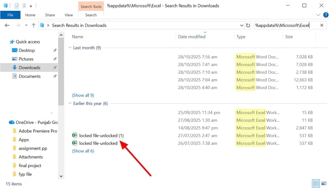Click Excel icon of locked file-unlocked (1)

point(75,135)
